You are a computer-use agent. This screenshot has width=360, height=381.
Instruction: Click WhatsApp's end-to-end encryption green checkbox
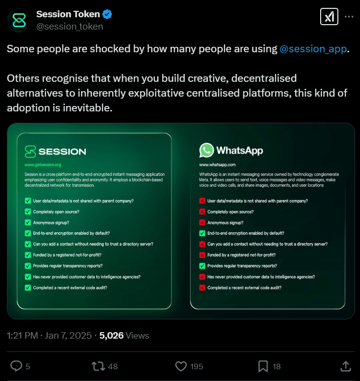click(x=202, y=233)
